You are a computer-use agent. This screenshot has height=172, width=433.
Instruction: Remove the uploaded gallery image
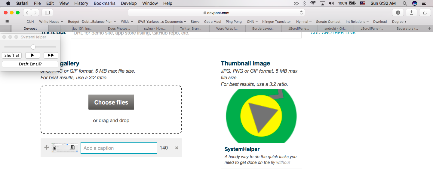(177, 148)
